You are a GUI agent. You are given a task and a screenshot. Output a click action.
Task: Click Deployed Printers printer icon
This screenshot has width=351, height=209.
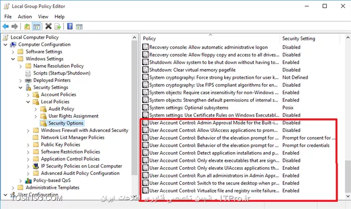click(x=28, y=80)
